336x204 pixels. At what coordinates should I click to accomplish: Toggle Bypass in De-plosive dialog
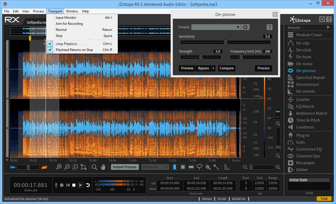click(x=203, y=68)
